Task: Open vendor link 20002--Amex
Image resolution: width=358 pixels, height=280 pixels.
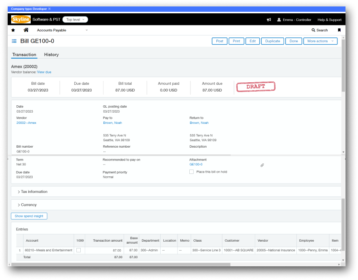Action: (26, 123)
